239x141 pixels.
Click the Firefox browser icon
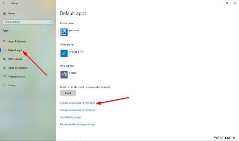(x=64, y=75)
